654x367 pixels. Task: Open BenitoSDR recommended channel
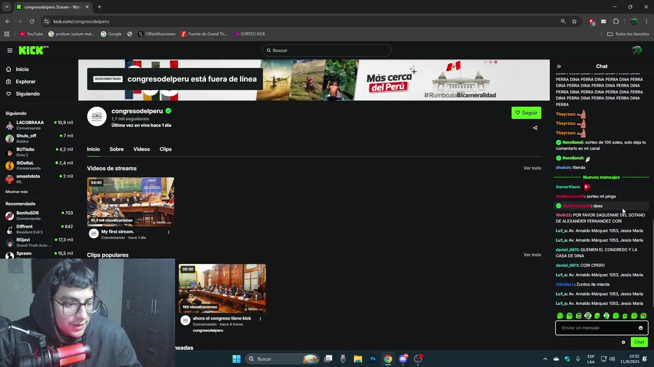pyautogui.click(x=39, y=216)
